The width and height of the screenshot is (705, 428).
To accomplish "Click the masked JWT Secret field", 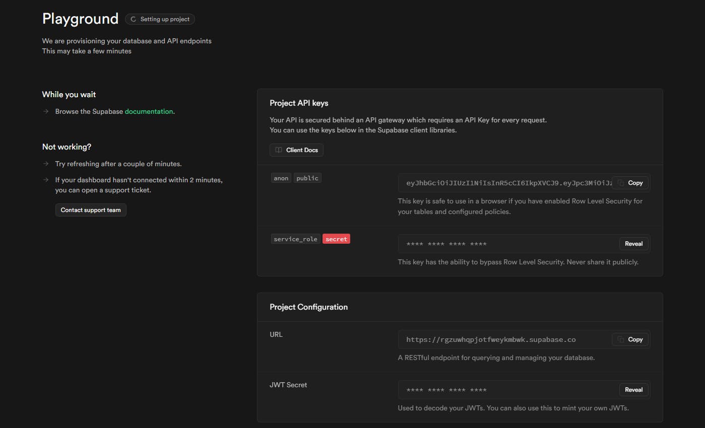I will pos(524,390).
